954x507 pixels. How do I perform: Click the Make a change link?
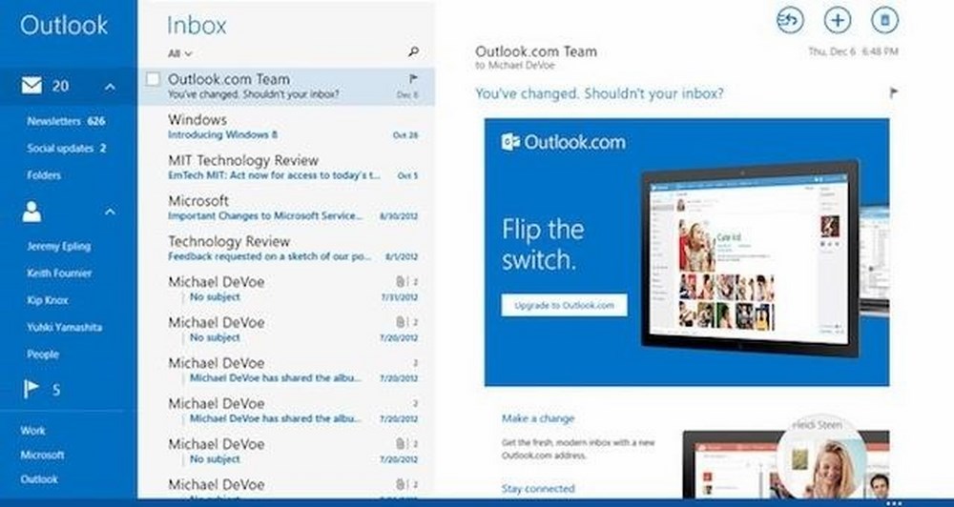point(538,418)
